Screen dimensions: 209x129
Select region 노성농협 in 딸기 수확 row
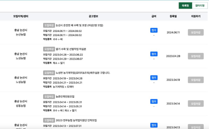click(21, 58)
